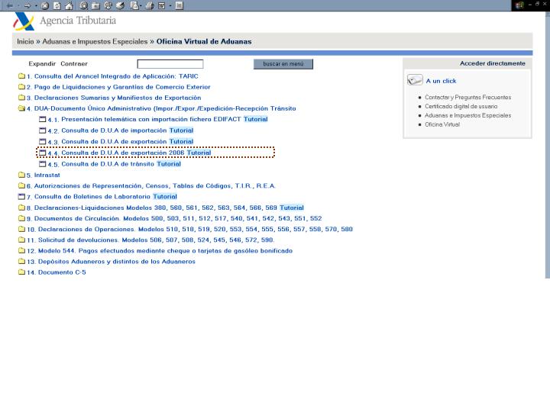Expand folder 1 Consulta del Arancel TARIC
Image resolution: width=550 pixels, height=412 pixels.
(x=21, y=77)
